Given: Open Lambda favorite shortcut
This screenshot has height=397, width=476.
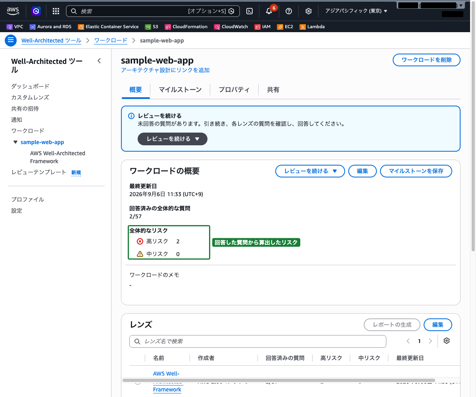Looking at the screenshot, I should 312,27.
